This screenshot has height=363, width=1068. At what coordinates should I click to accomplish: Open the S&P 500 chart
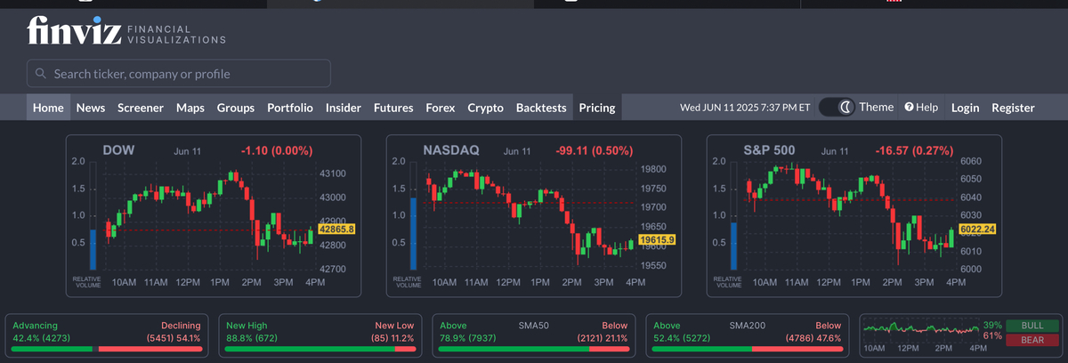point(854,216)
